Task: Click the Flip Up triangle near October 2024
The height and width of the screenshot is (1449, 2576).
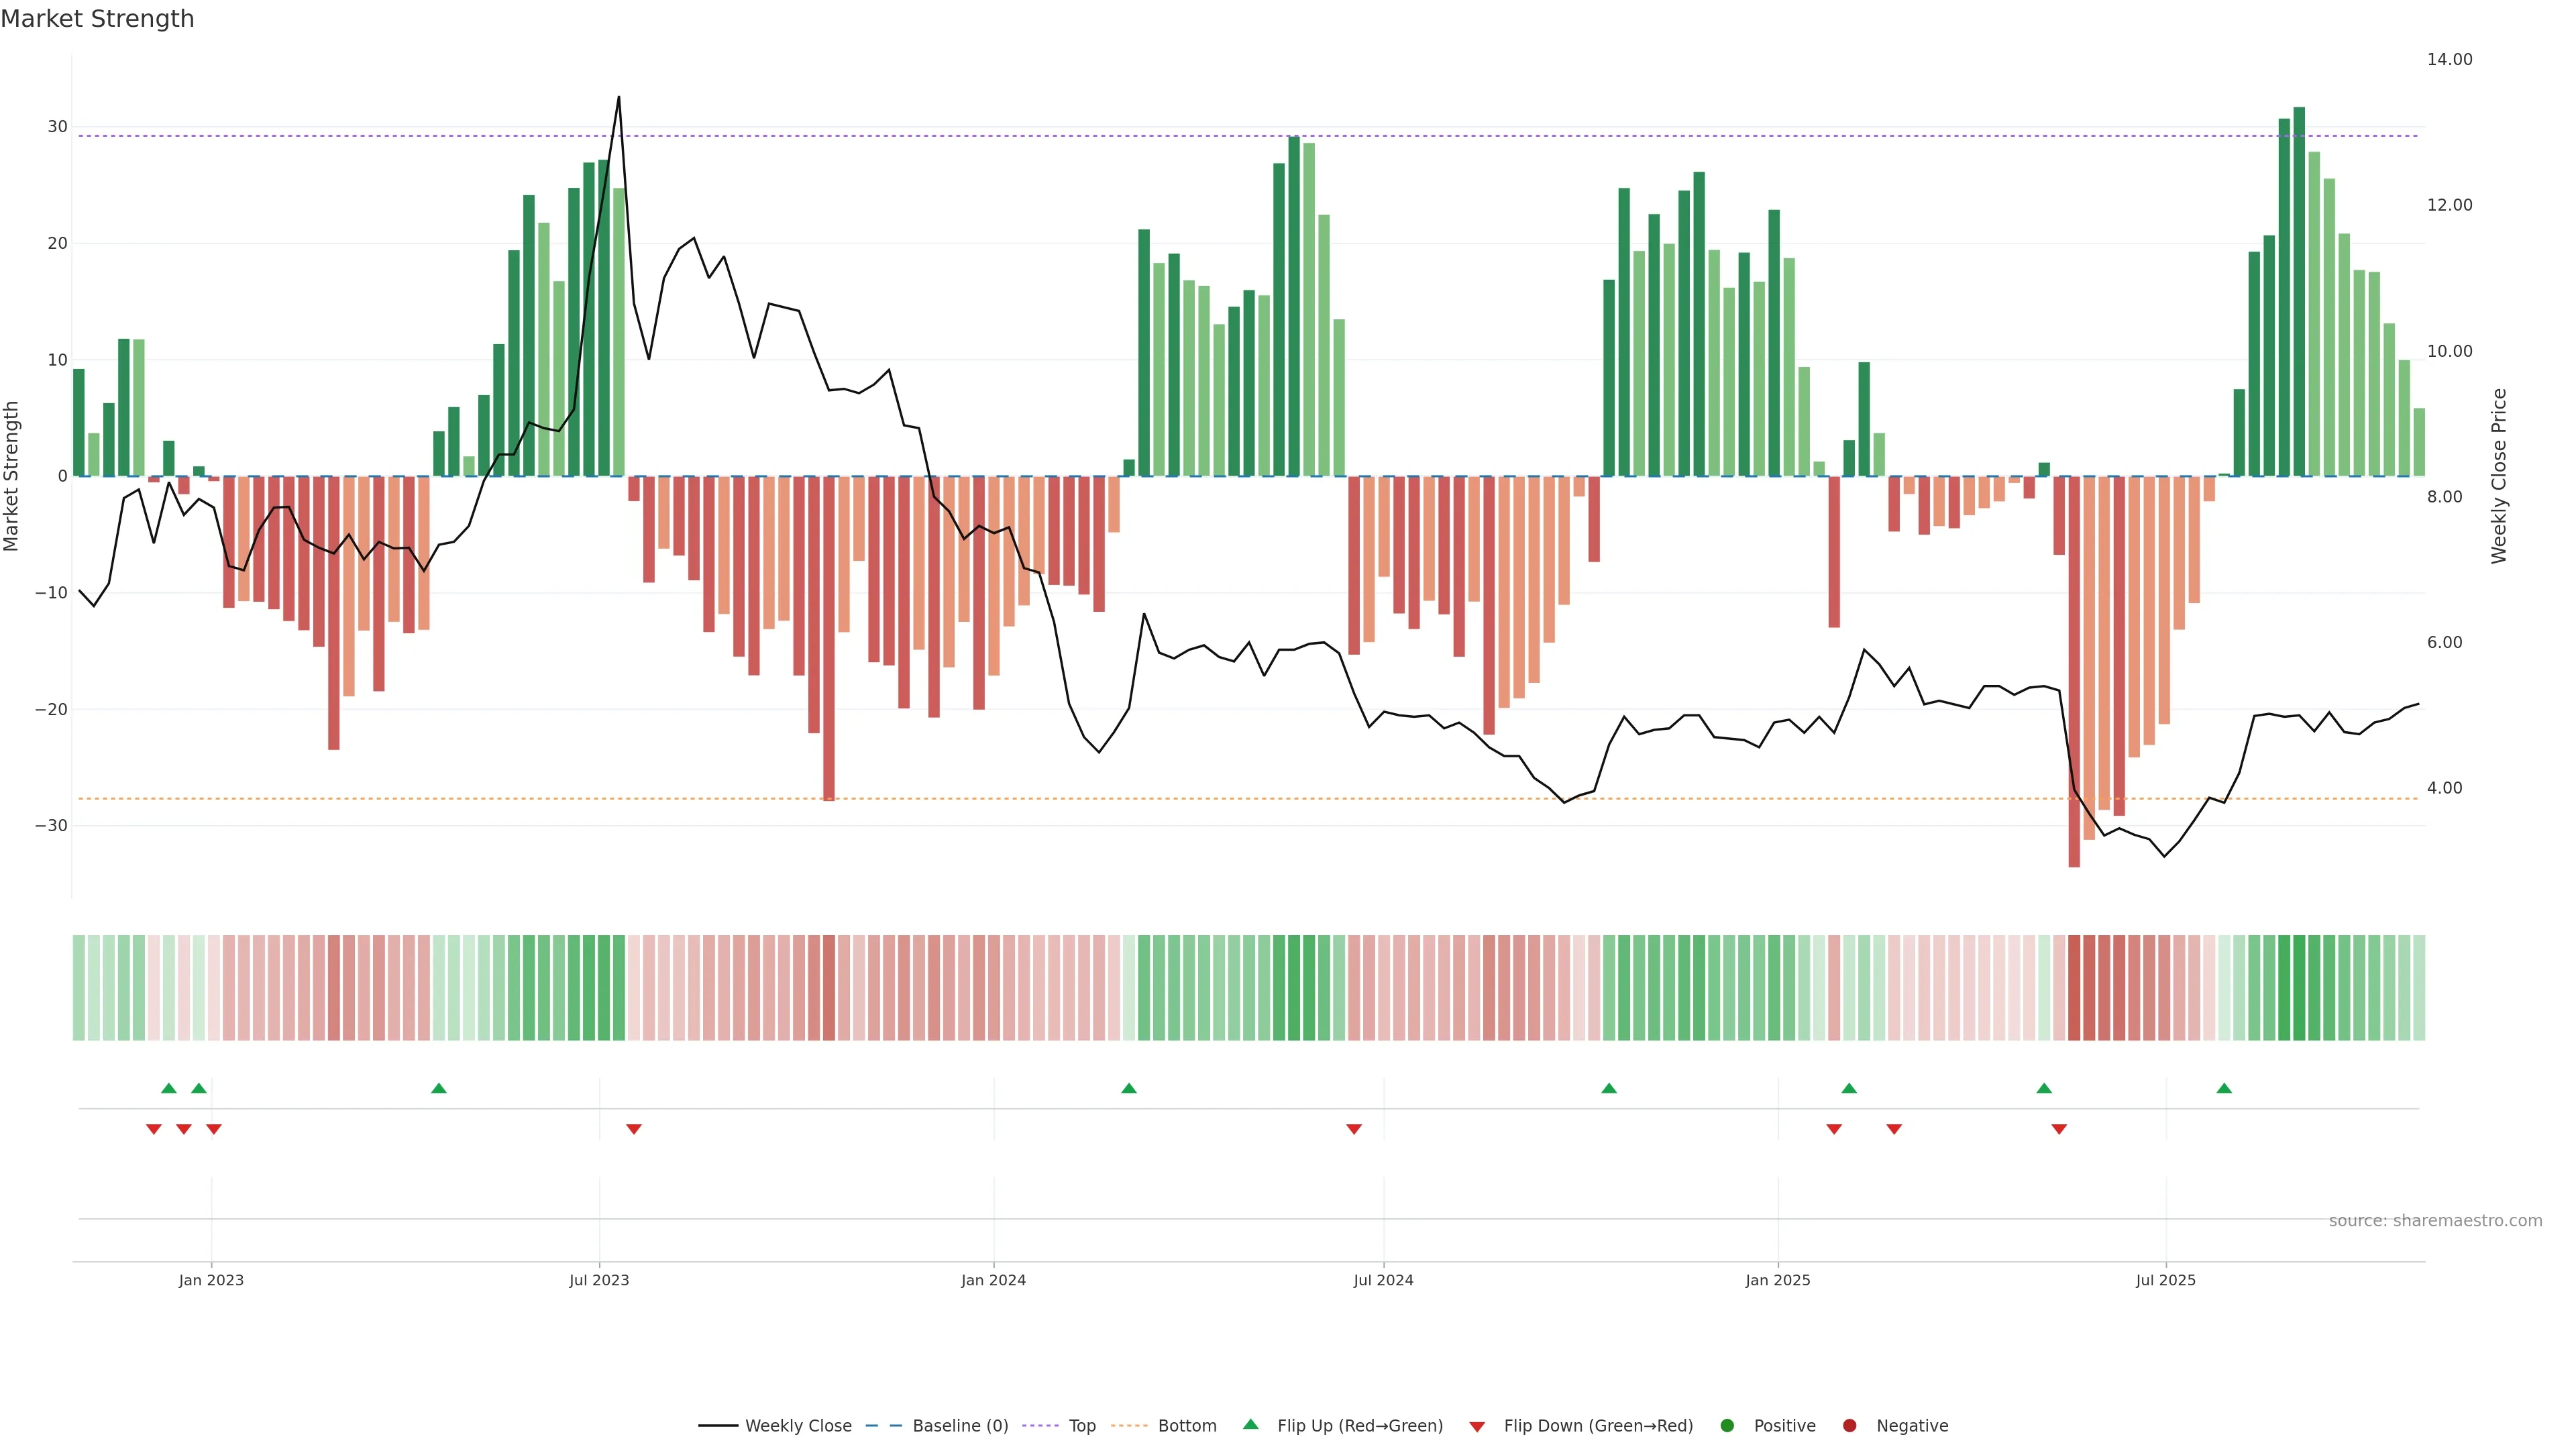Action: [1609, 1088]
